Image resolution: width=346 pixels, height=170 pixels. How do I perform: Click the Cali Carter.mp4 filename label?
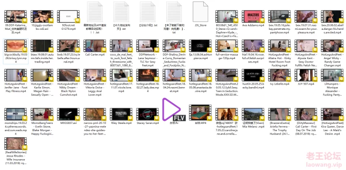(95, 55)
